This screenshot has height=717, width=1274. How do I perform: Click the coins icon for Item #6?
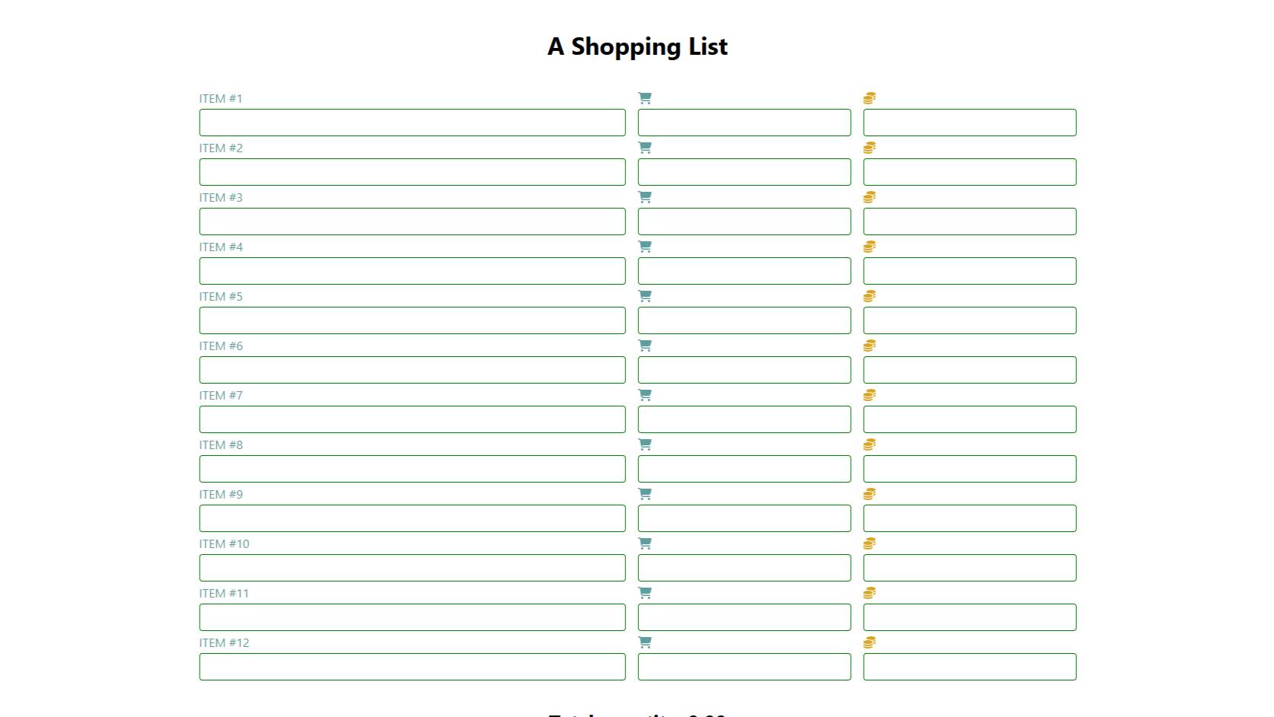870,346
